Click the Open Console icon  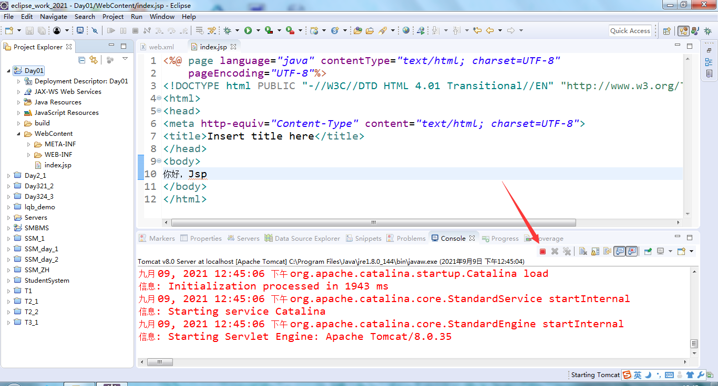tap(681, 252)
